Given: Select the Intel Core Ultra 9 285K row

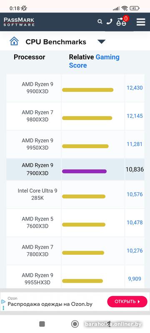Looking at the screenshot, I should pyautogui.click(x=75, y=194).
